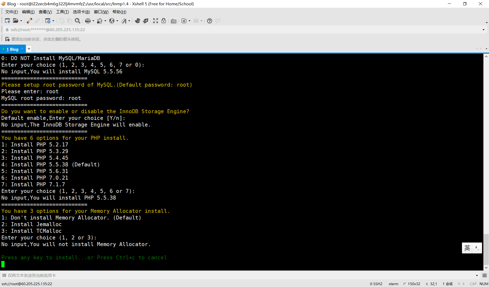
Task: Open the tab list dropdown arrow
Action: [486, 49]
